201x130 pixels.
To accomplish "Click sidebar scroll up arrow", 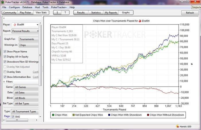I will 40,23.
